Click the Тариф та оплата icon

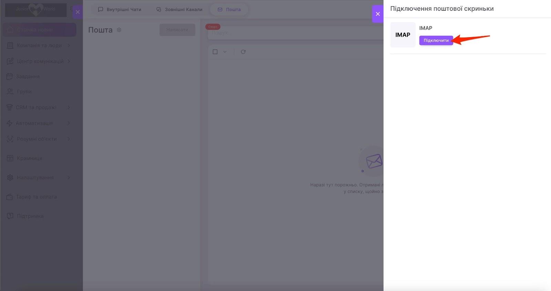tap(10, 197)
